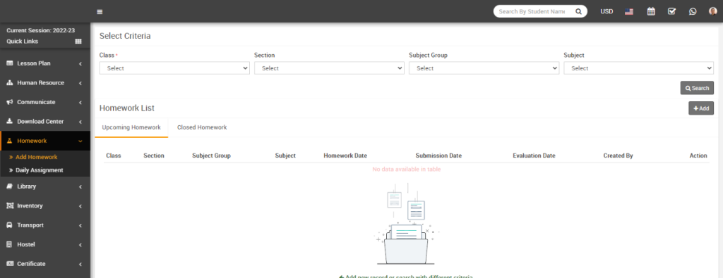Expand the Lesson Plan chevron

pos(80,63)
